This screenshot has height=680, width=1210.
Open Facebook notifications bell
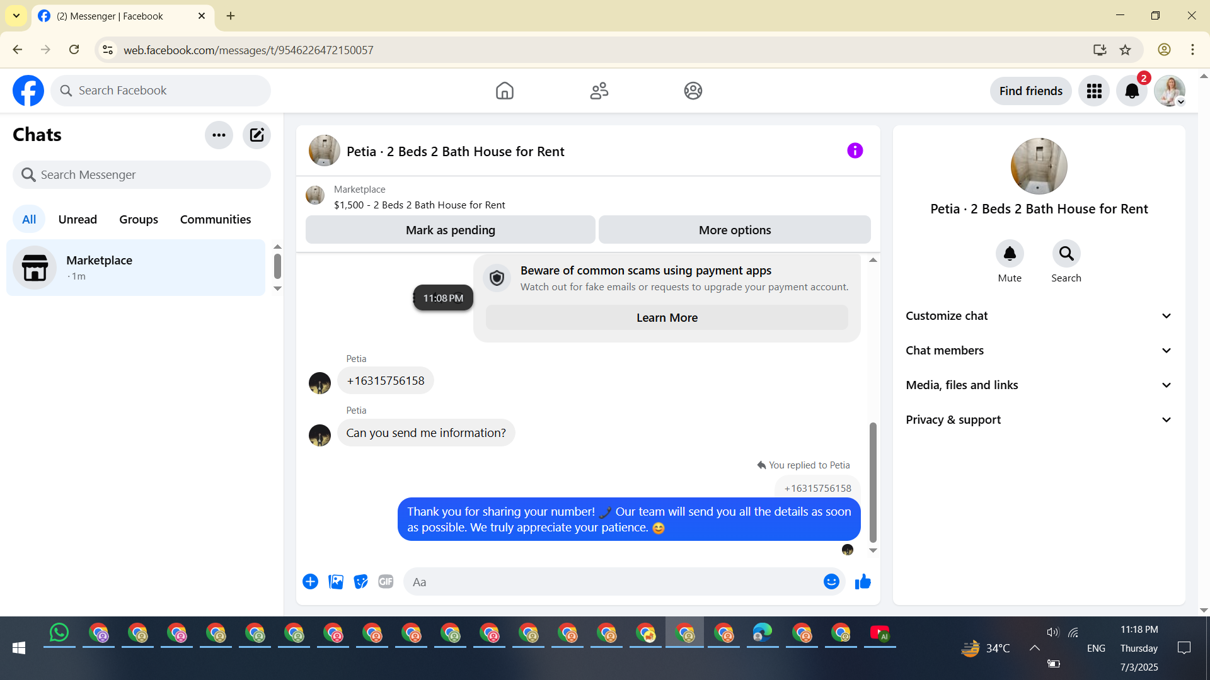tap(1131, 91)
